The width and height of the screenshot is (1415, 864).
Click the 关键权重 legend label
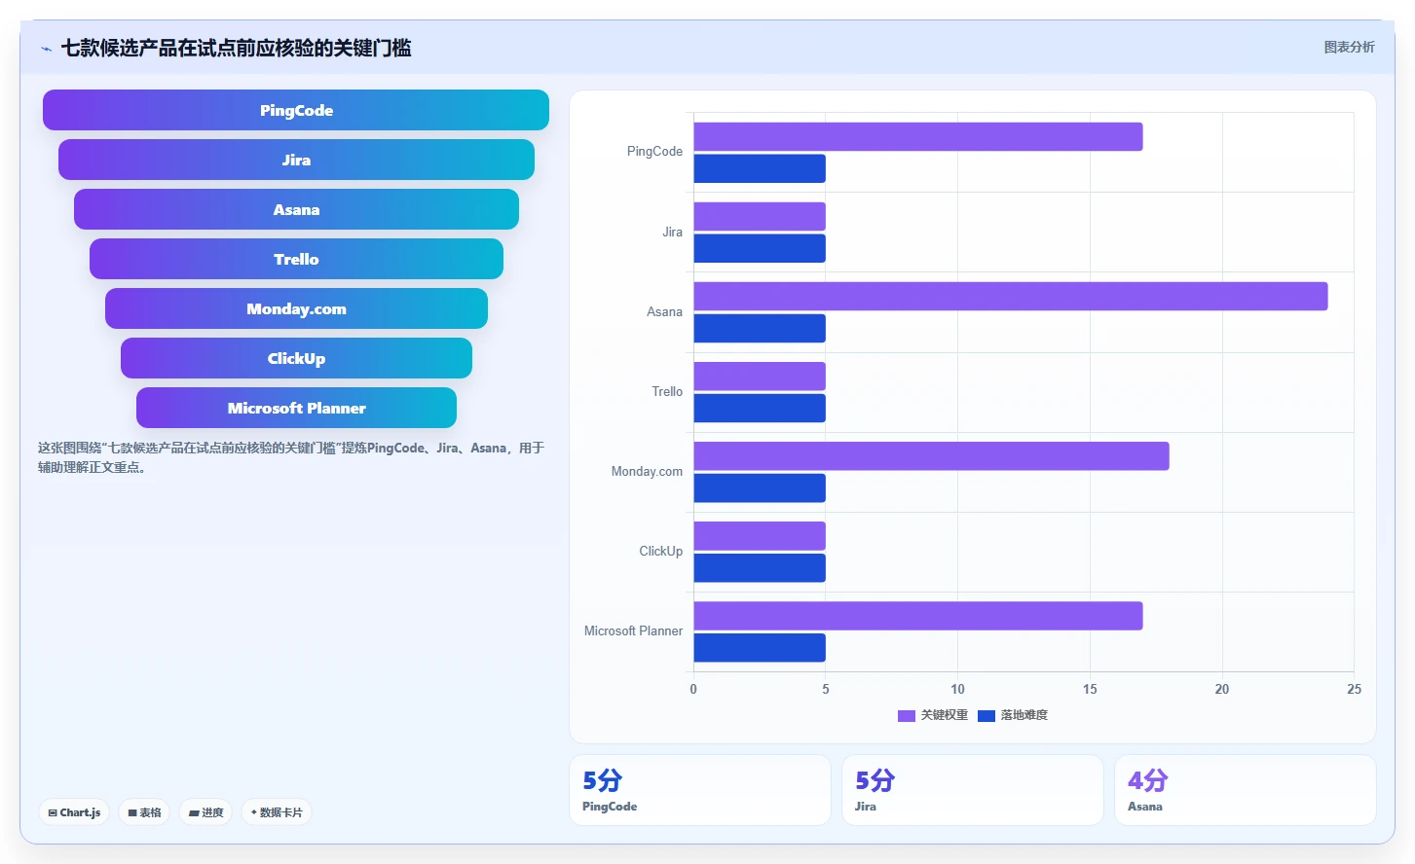(945, 715)
